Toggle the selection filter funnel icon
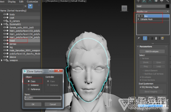This screenshot has height=112, width=171. [x=30, y=6]
